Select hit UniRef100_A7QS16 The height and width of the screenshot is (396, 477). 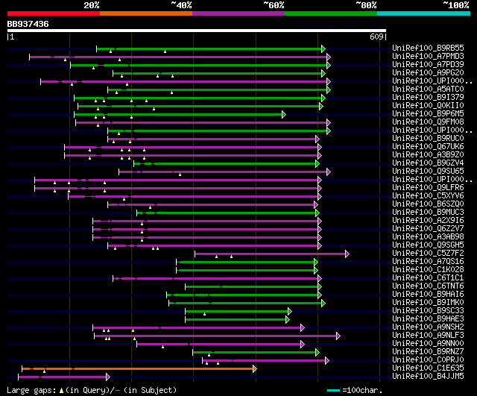(x=428, y=262)
